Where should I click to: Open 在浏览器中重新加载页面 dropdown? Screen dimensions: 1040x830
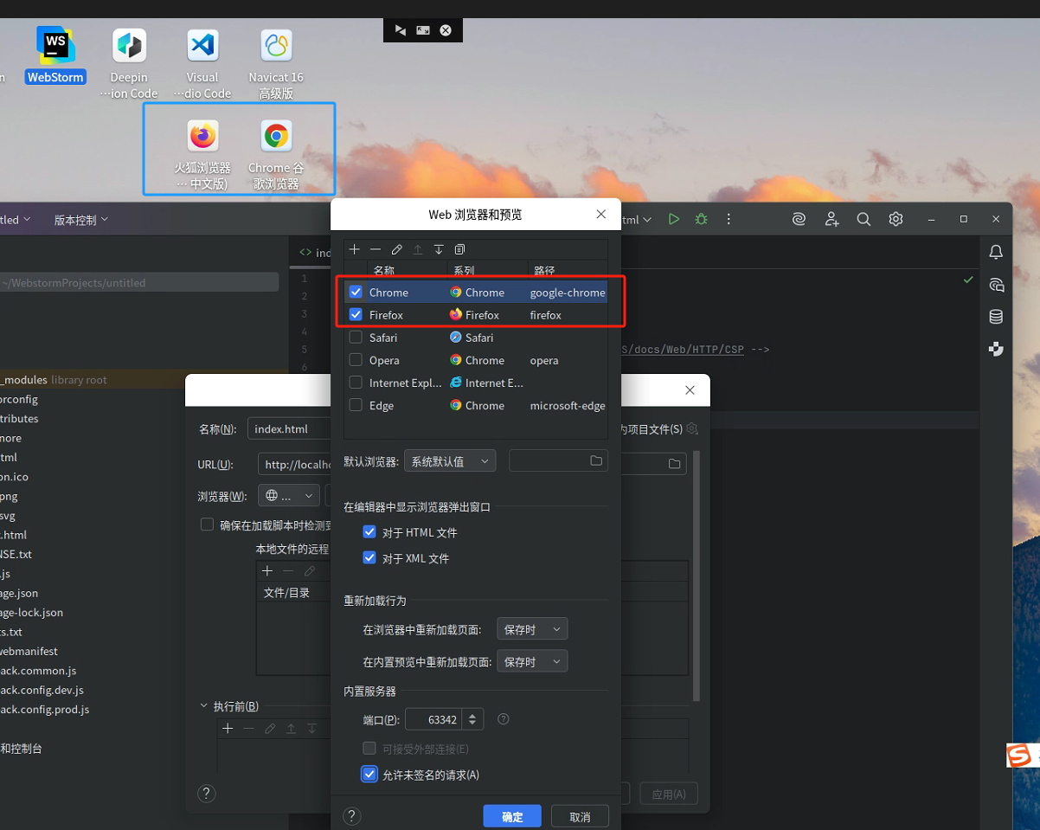532,629
